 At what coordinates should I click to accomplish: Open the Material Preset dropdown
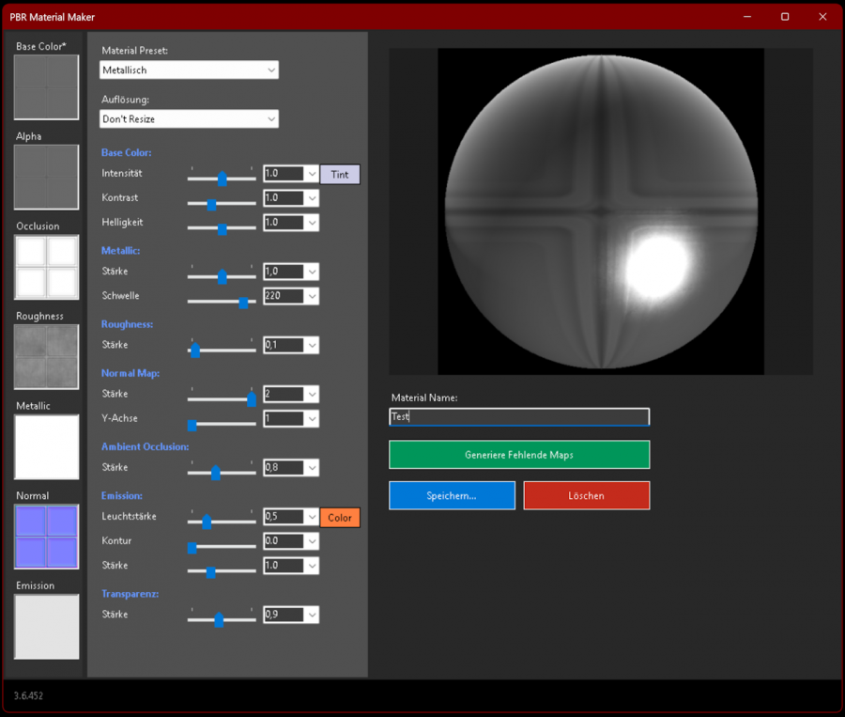point(189,70)
